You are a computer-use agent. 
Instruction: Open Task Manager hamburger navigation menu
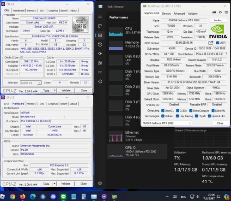(100, 17)
